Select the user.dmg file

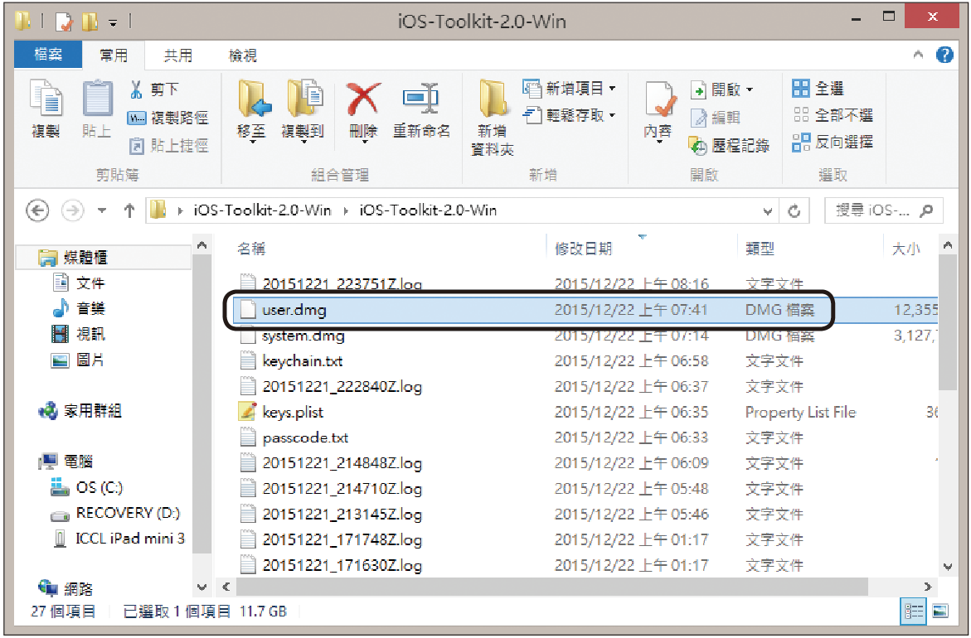[585, 310]
